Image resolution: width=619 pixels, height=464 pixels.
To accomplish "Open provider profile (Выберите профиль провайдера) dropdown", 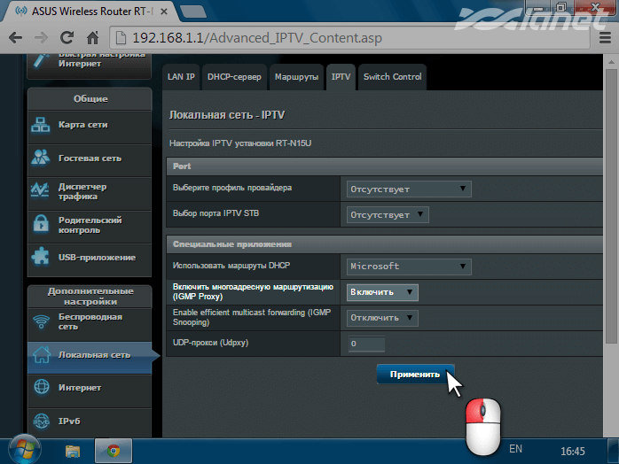I will (408, 189).
